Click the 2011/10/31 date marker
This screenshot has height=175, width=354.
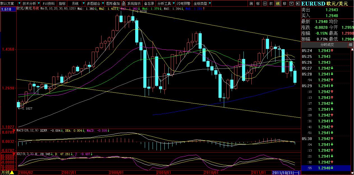pyautogui.click(x=286, y=173)
